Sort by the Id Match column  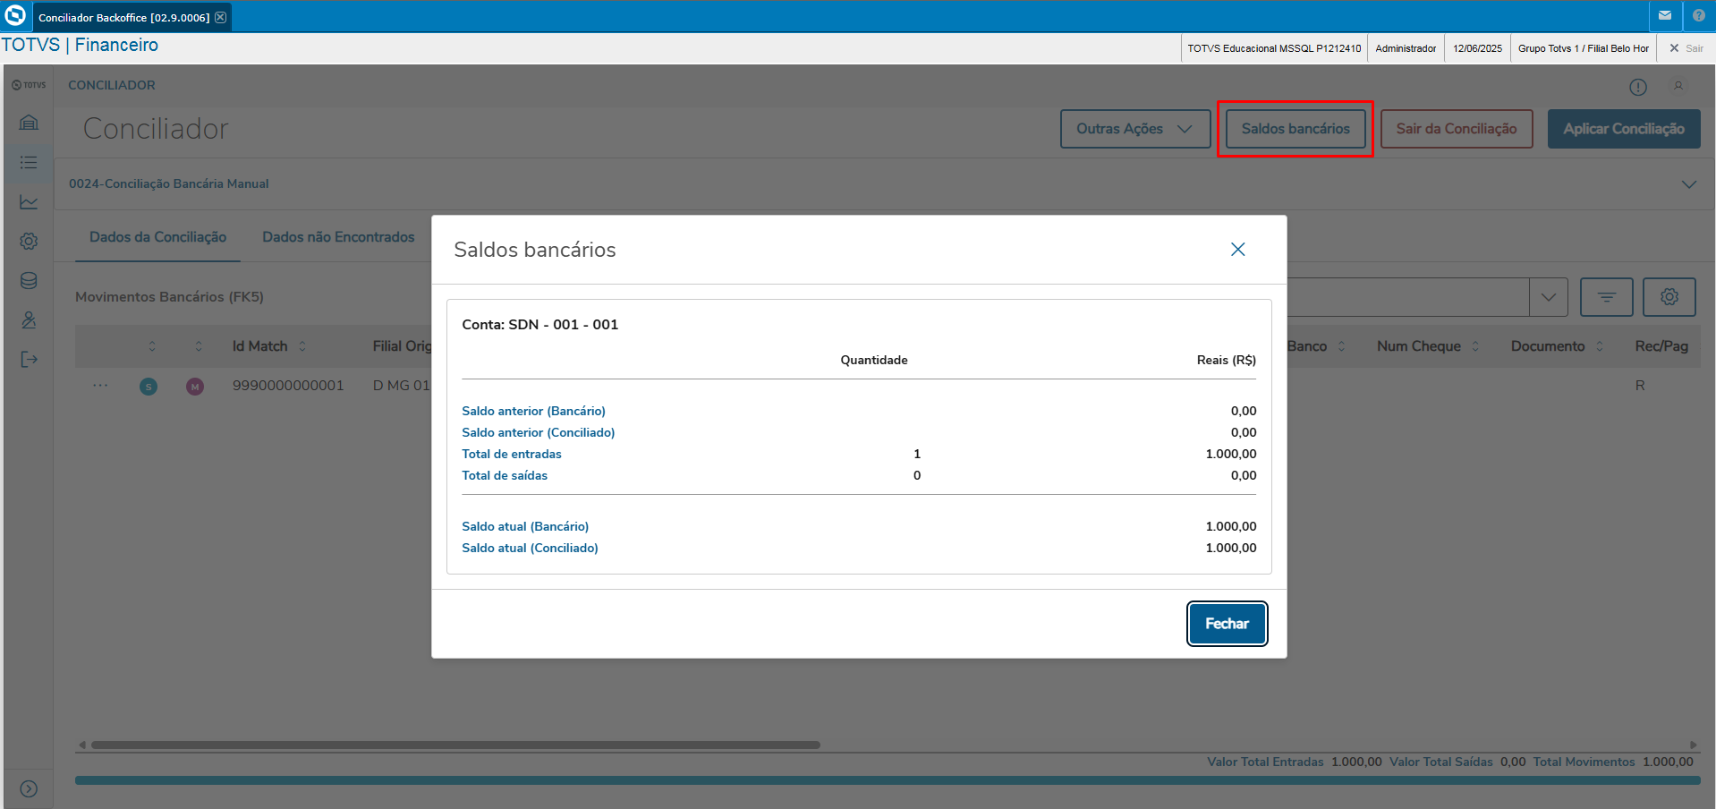[x=302, y=346]
